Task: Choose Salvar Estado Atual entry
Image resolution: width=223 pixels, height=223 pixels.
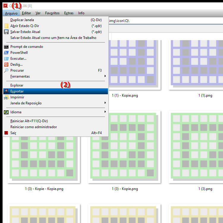Action: coord(56,32)
